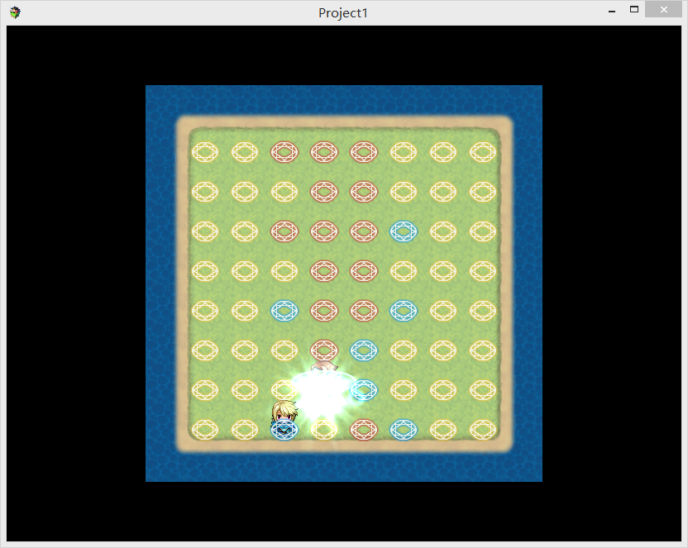
Task: Choose the rightmost blue circle in the fifth row
Action: [404, 311]
